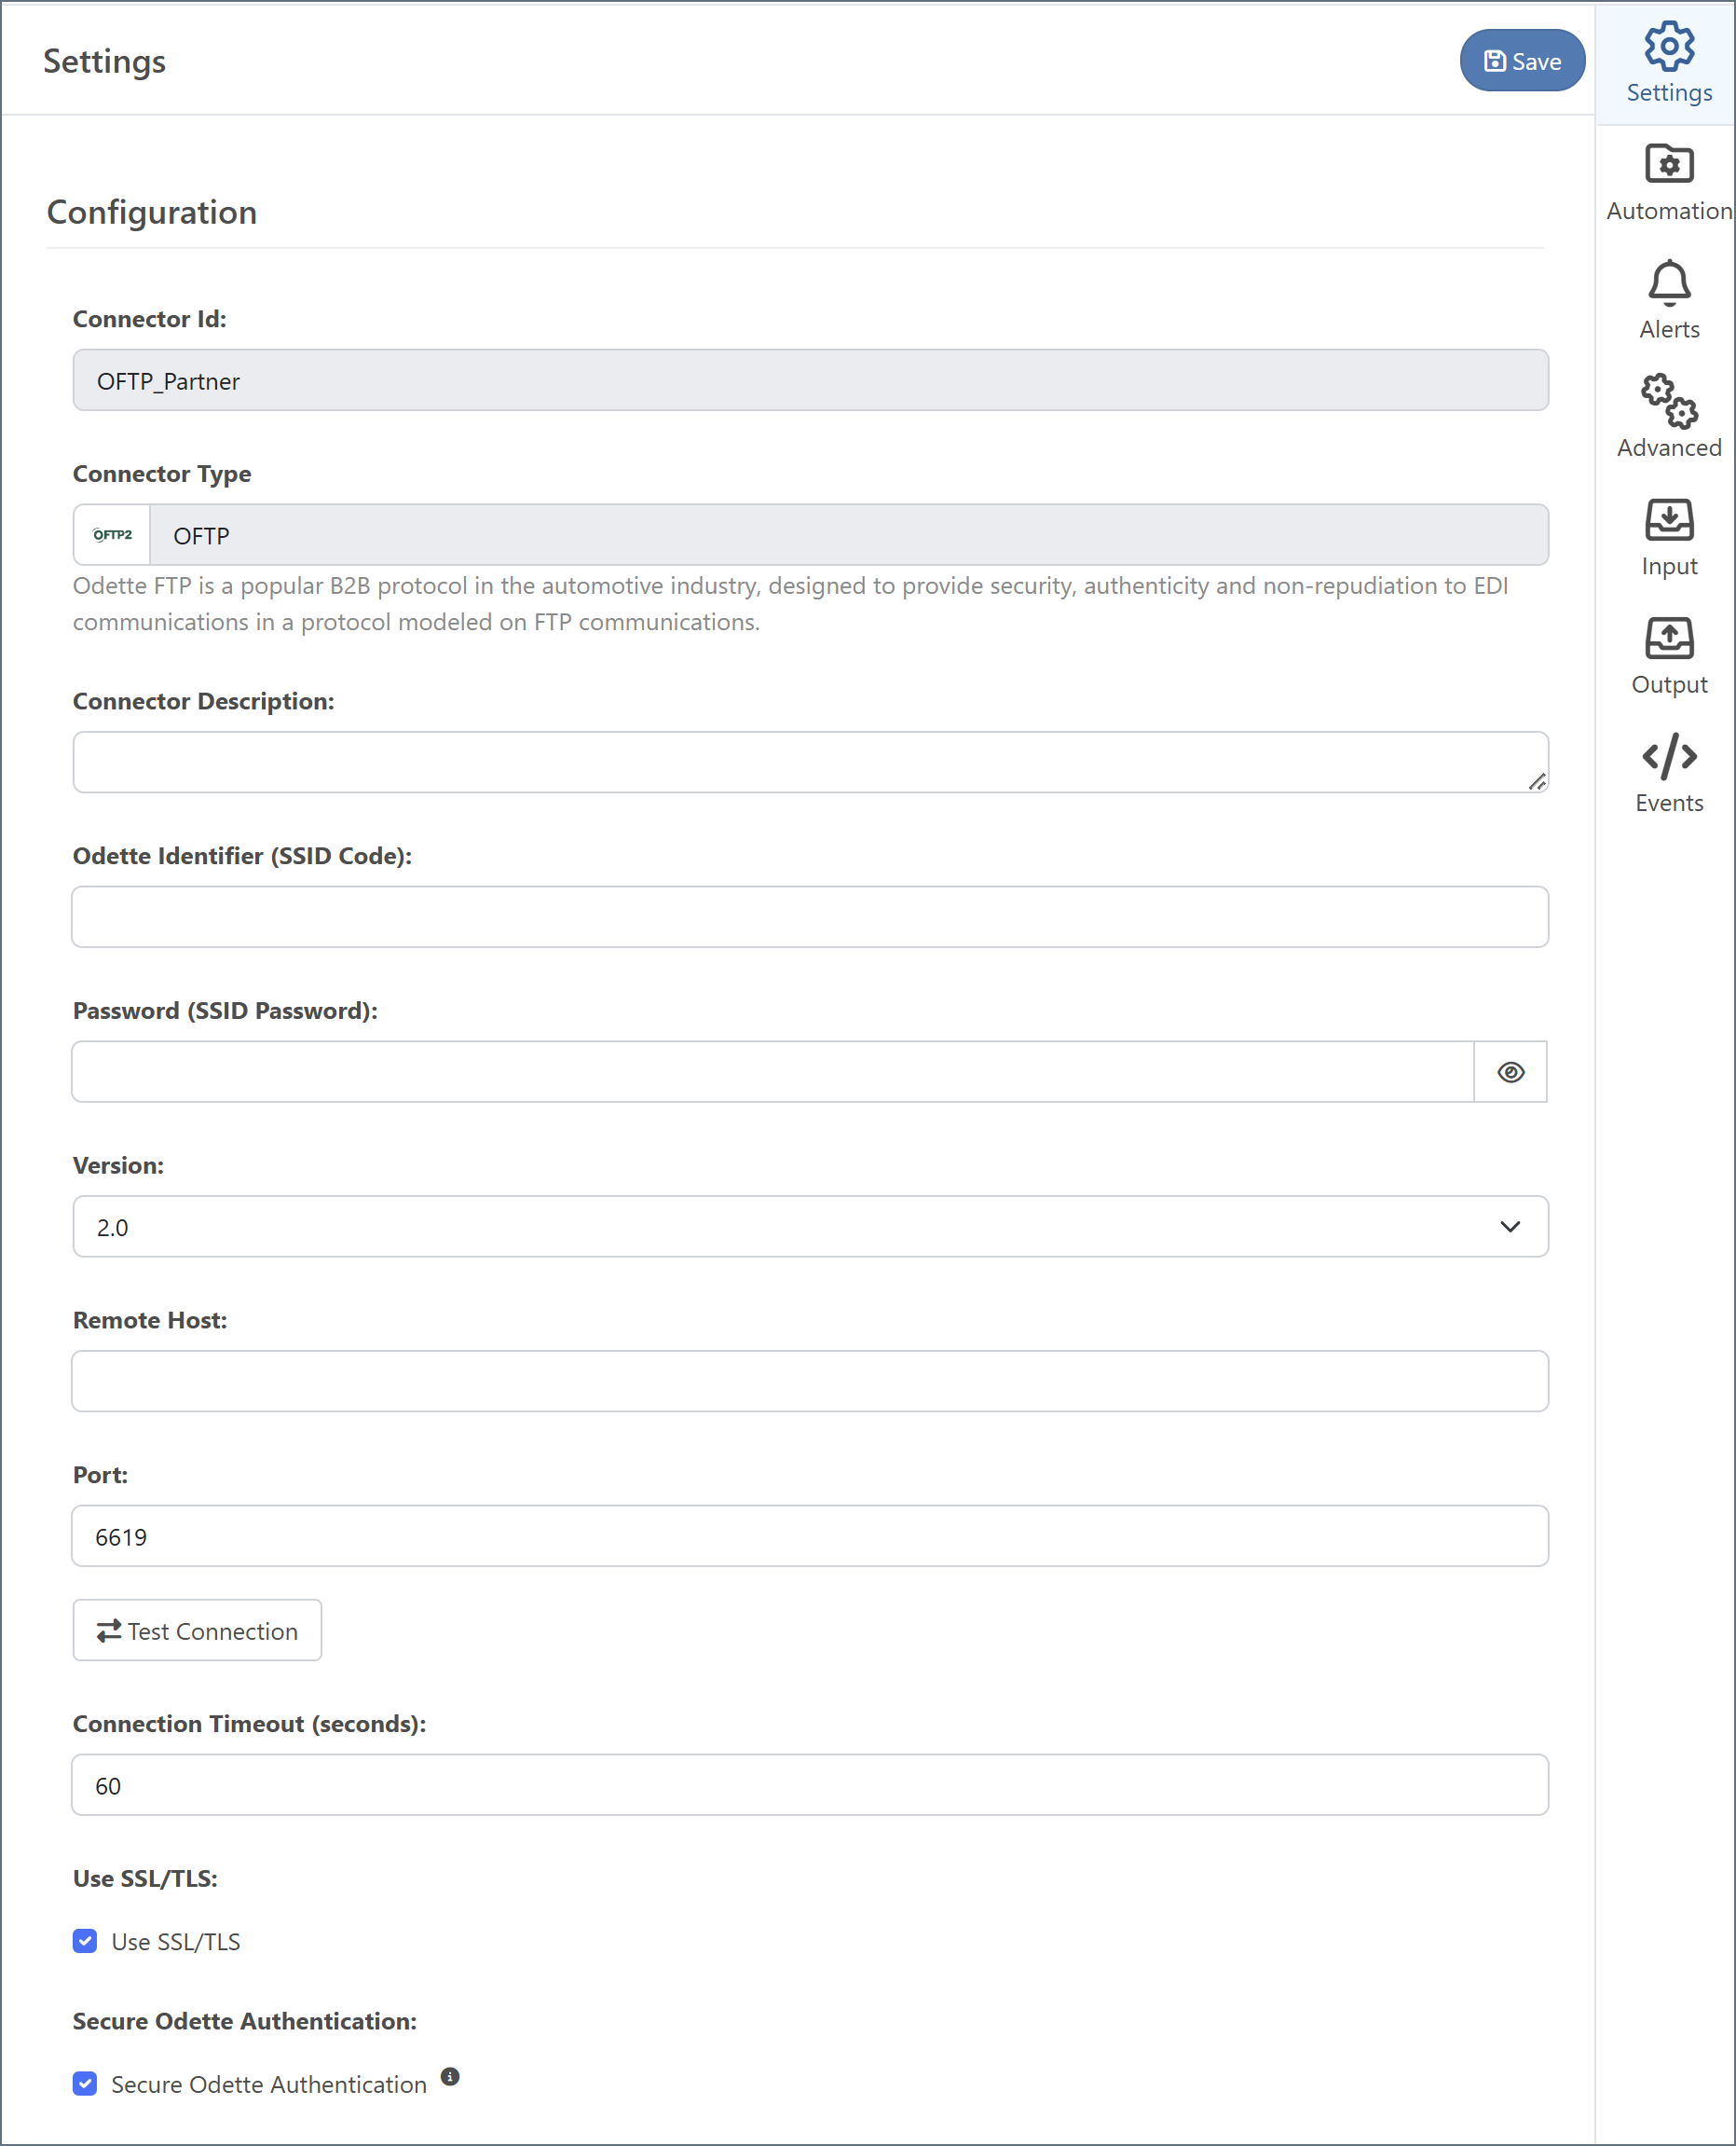Image resolution: width=1736 pixels, height=2146 pixels.
Task: Show the SSID password with eye icon
Action: 1510,1072
